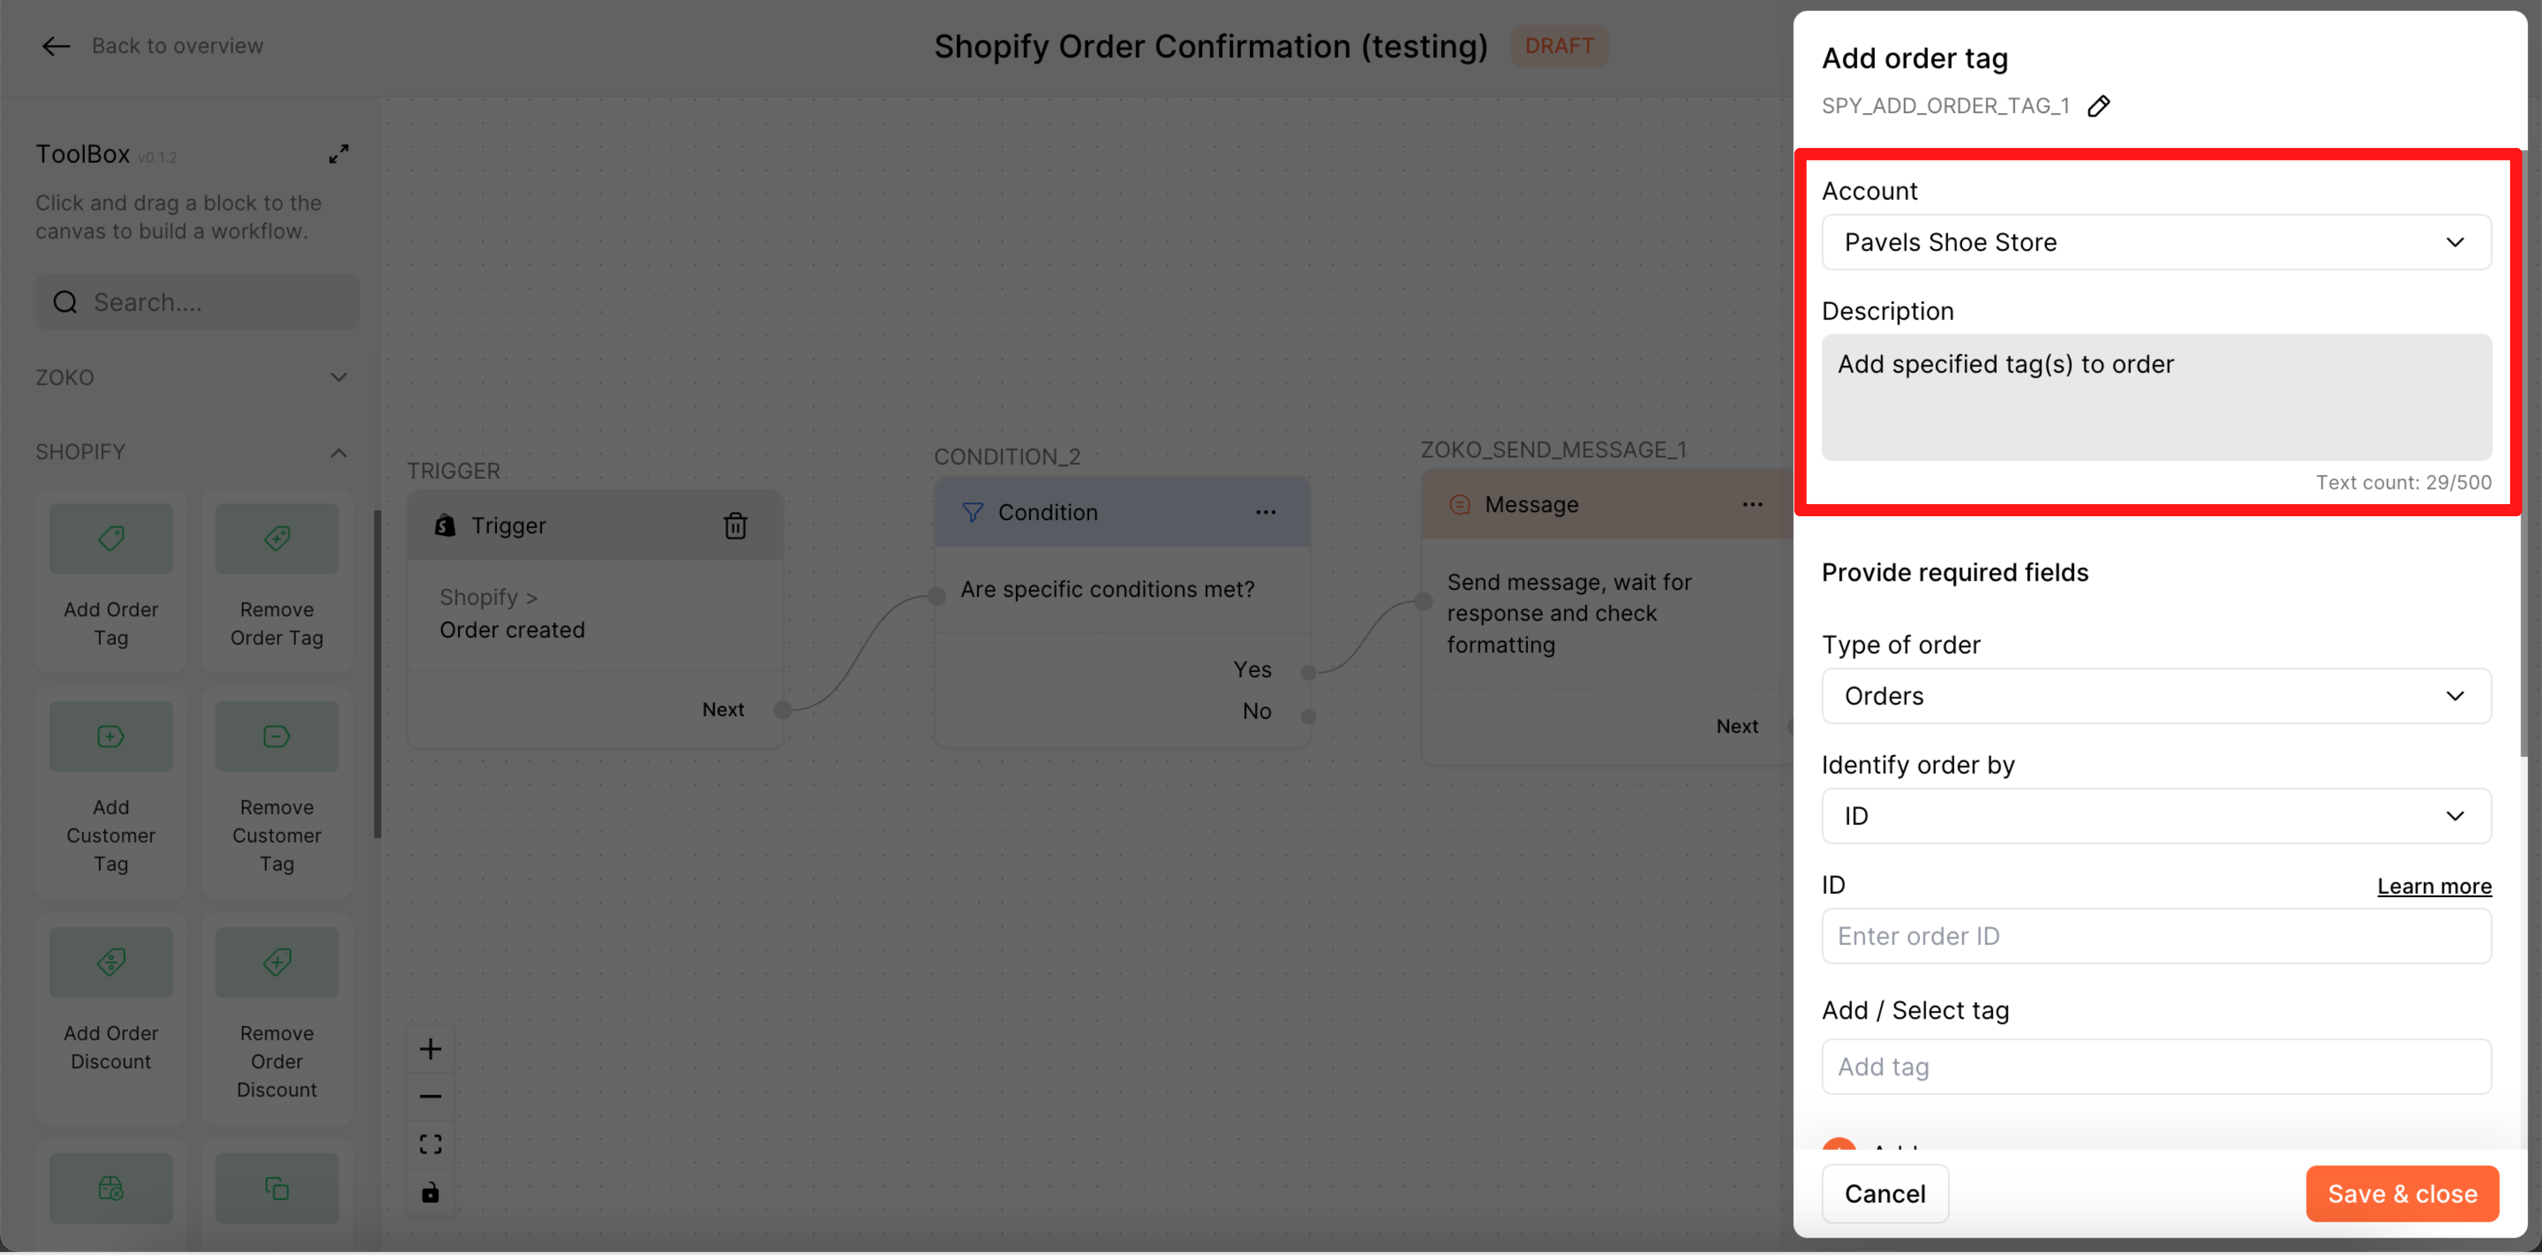Image resolution: width=2542 pixels, height=1255 pixels.
Task: Open the Message block three-dot menu
Action: click(1752, 504)
